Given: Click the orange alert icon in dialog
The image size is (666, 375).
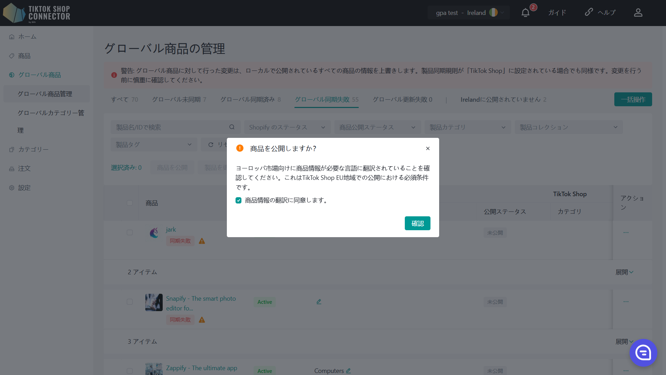Looking at the screenshot, I should (240, 148).
